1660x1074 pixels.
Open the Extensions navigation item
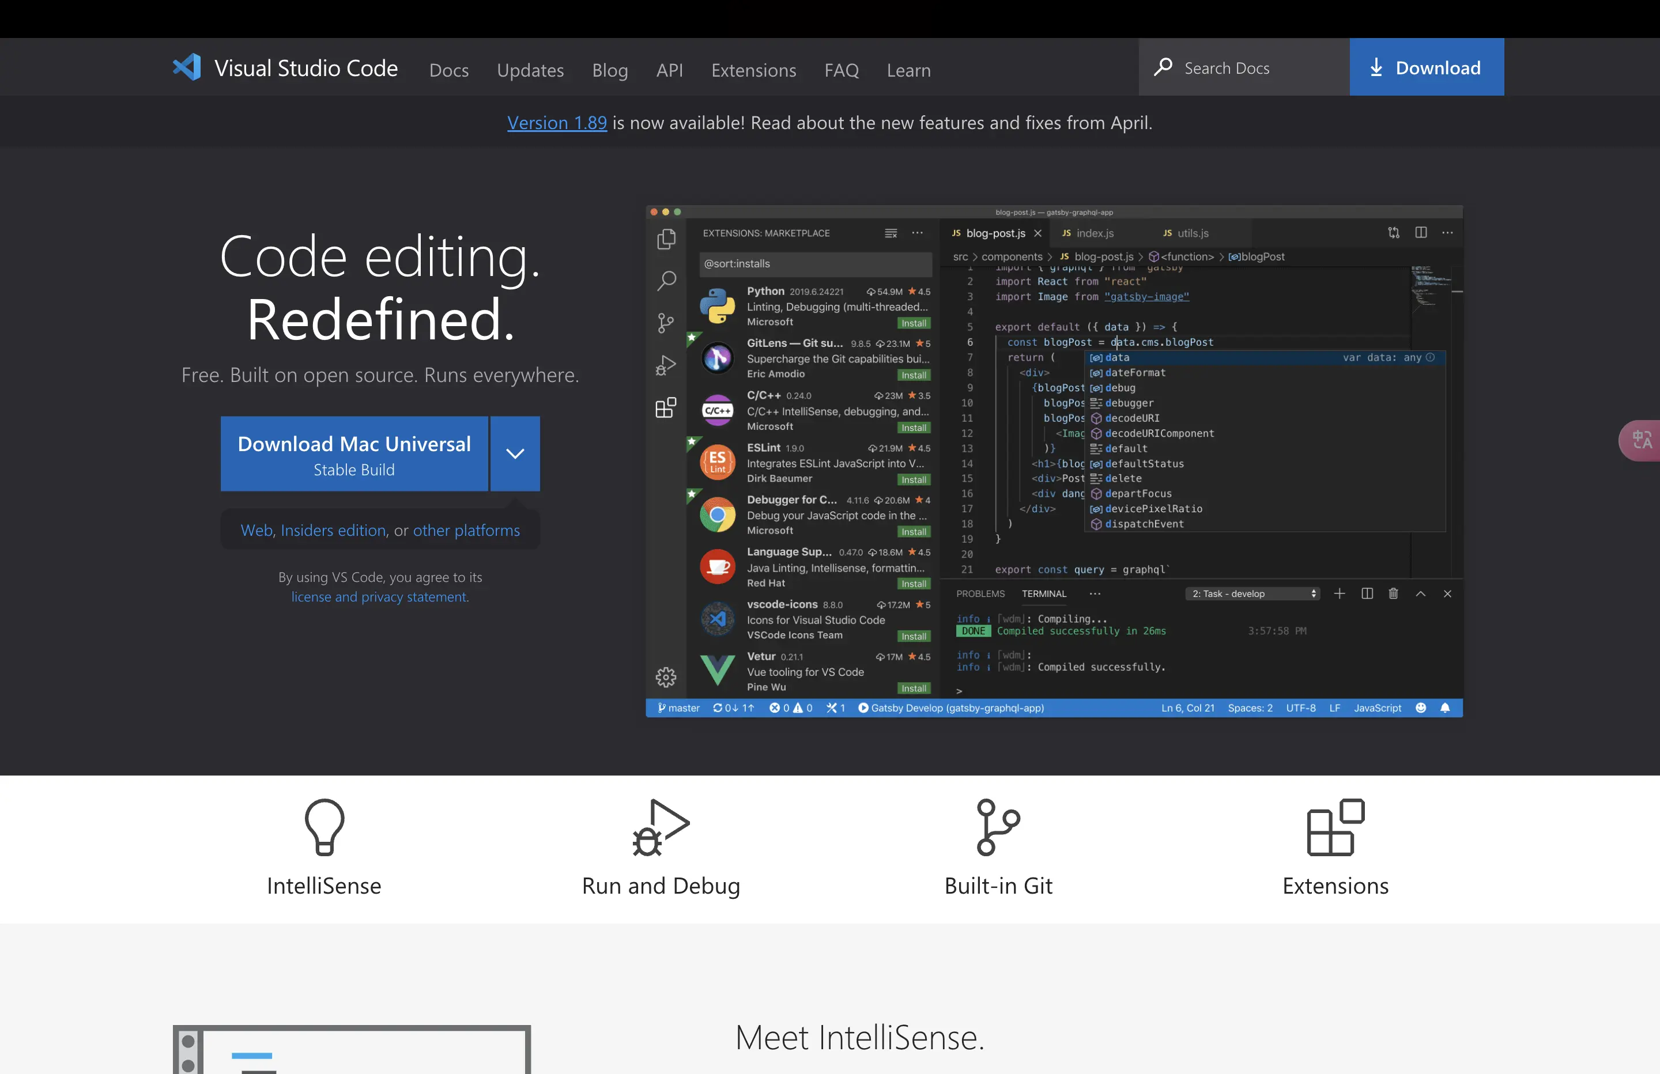click(x=753, y=70)
